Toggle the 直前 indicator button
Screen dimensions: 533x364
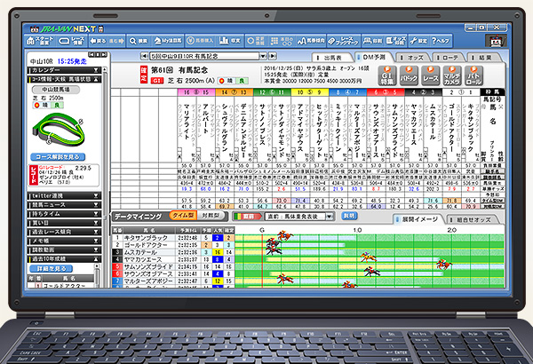[247, 215]
